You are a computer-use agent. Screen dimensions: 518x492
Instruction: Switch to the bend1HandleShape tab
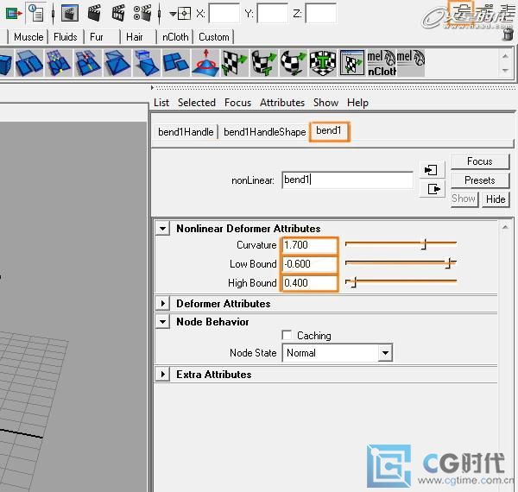click(x=265, y=132)
